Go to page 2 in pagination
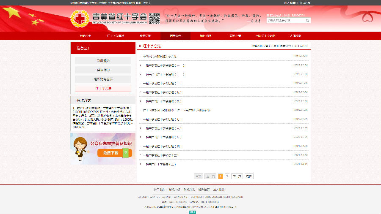Screen dimensions: 381x214 tap(227, 176)
